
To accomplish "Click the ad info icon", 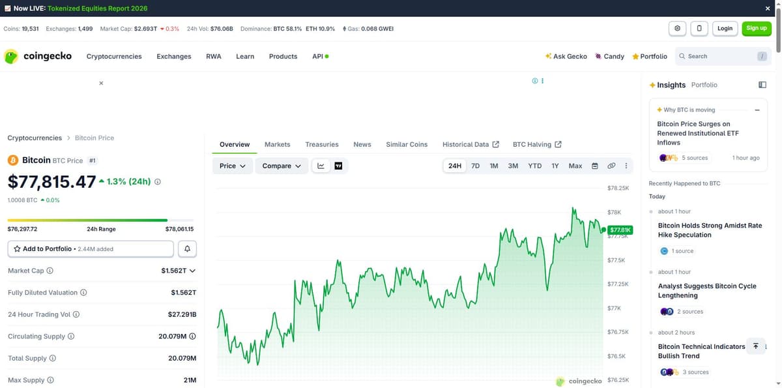I will point(535,81).
